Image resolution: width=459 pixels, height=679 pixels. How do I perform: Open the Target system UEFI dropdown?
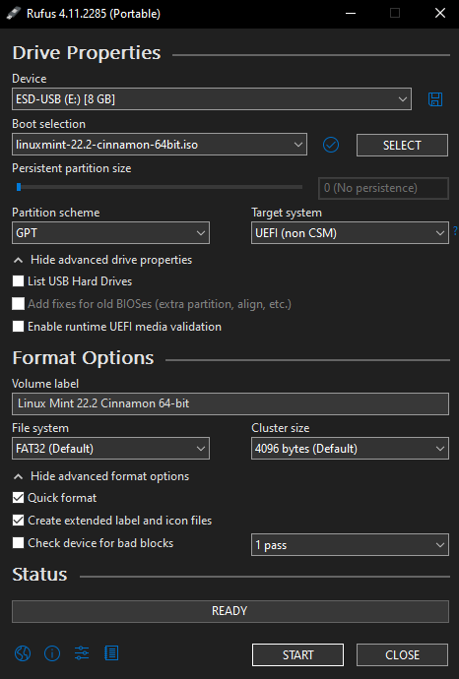350,233
